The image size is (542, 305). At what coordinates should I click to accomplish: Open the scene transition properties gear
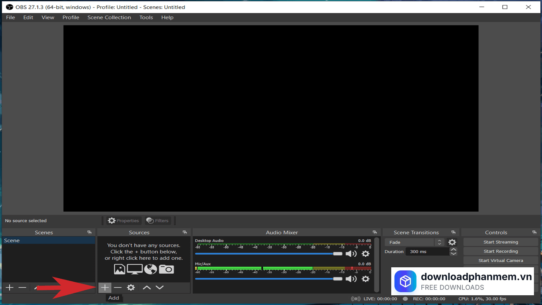click(x=452, y=242)
